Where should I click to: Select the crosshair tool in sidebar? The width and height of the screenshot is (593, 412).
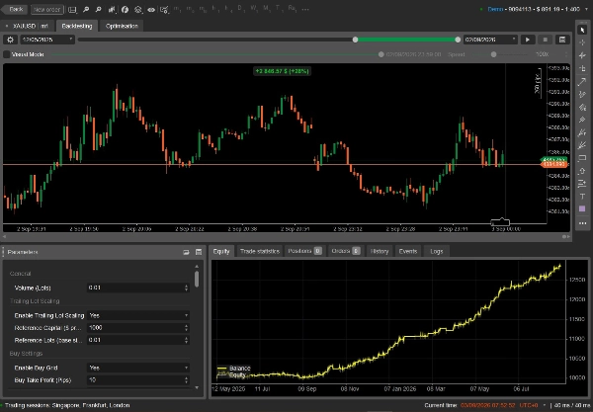[x=582, y=42]
